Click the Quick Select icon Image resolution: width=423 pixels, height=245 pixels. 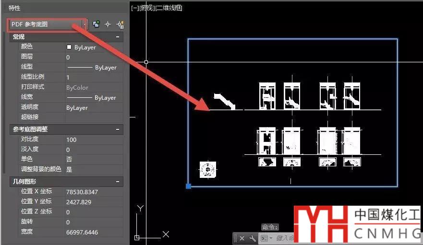121,24
